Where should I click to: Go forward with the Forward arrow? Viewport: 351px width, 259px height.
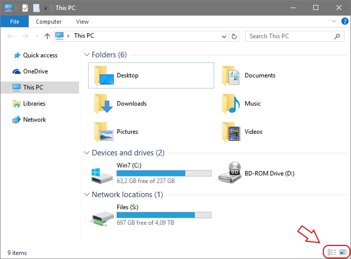point(25,36)
